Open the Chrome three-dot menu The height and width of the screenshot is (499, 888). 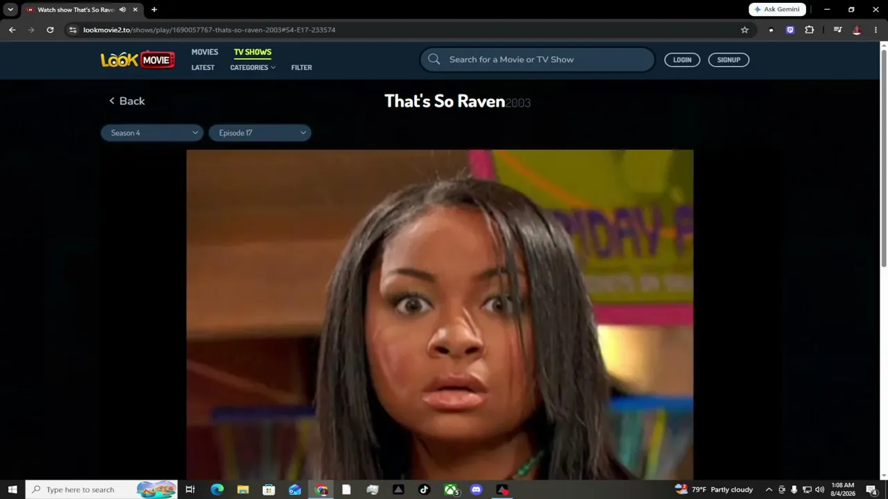click(876, 30)
